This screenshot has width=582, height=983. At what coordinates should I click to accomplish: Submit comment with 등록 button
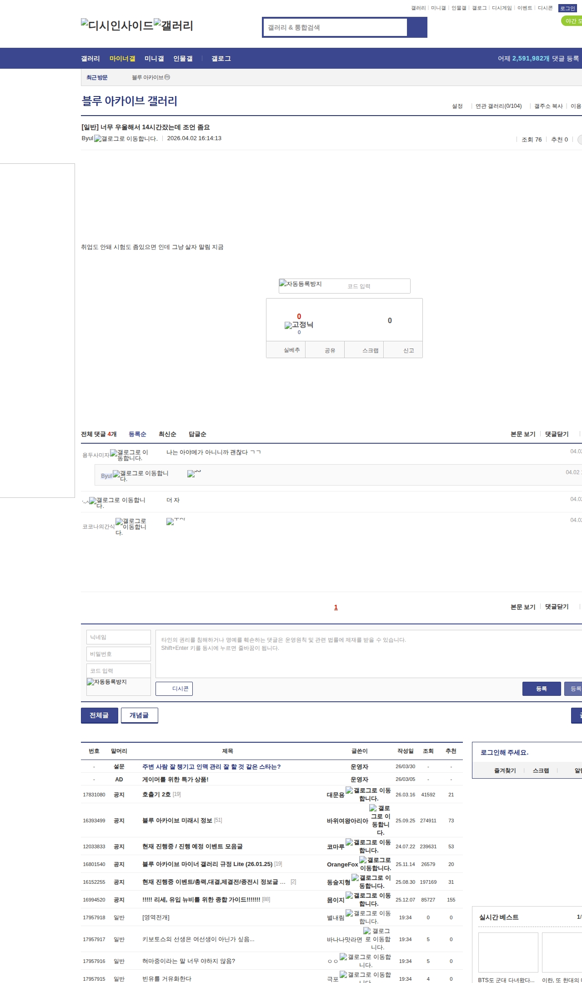pyautogui.click(x=542, y=689)
